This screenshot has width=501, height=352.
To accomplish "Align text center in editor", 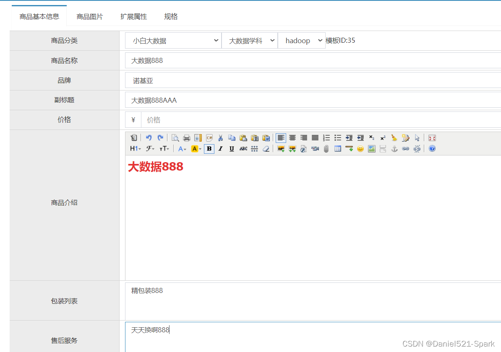I will click(292, 137).
